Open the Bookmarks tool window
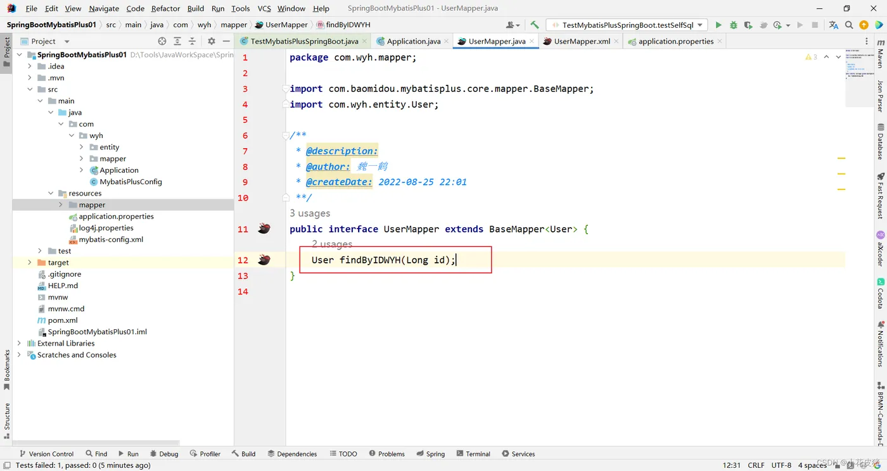The image size is (887, 471). tap(7, 370)
